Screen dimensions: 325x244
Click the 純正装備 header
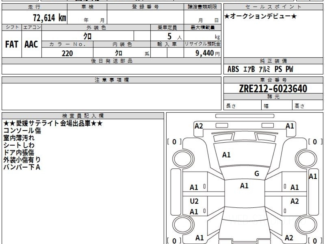pos(273,61)
